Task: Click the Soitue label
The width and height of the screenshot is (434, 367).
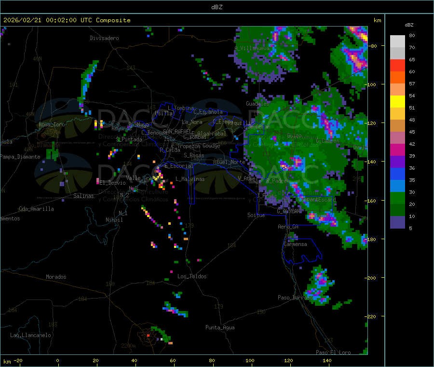Action: click(256, 215)
